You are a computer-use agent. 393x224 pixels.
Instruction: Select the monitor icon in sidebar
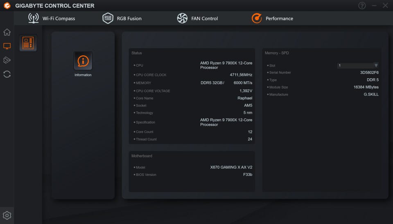[7, 46]
